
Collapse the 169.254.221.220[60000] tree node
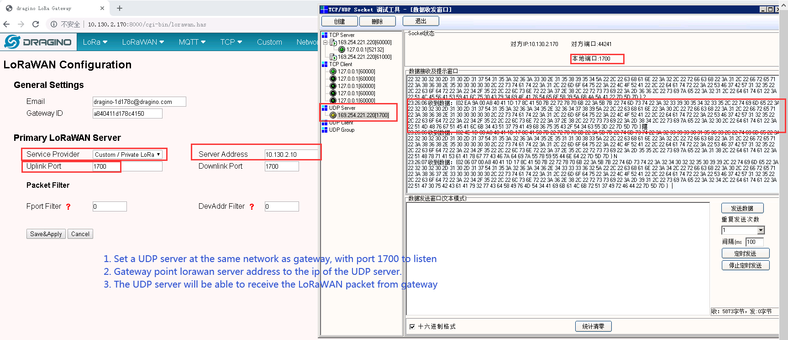tap(326, 42)
